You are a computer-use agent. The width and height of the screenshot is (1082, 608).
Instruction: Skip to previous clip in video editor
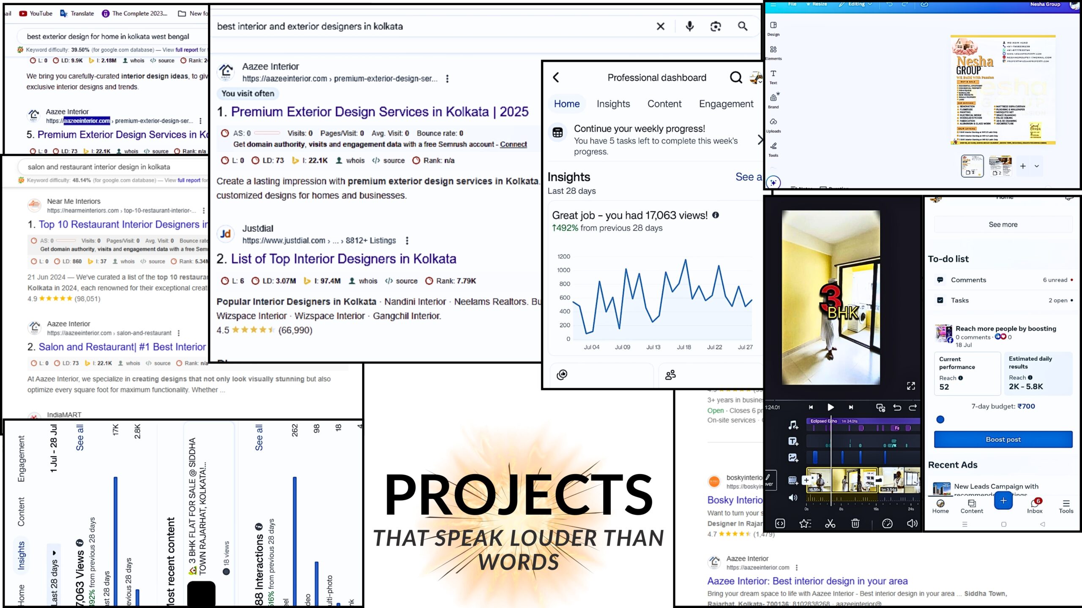(811, 407)
